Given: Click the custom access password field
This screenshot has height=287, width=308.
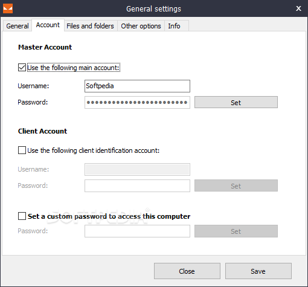Looking at the screenshot, I should pyautogui.click(x=137, y=231).
